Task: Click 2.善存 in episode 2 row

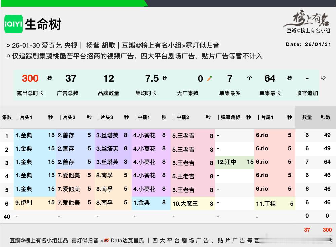Action: (66, 149)
